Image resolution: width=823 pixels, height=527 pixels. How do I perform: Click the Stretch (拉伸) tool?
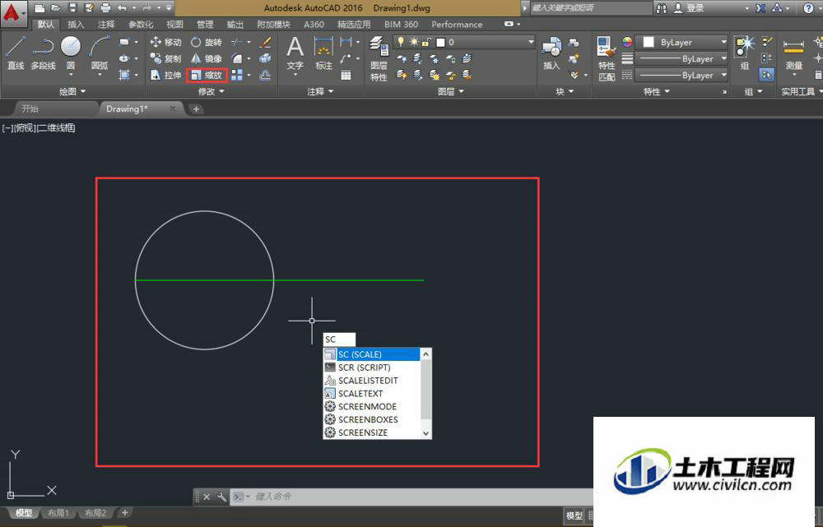tap(165, 75)
